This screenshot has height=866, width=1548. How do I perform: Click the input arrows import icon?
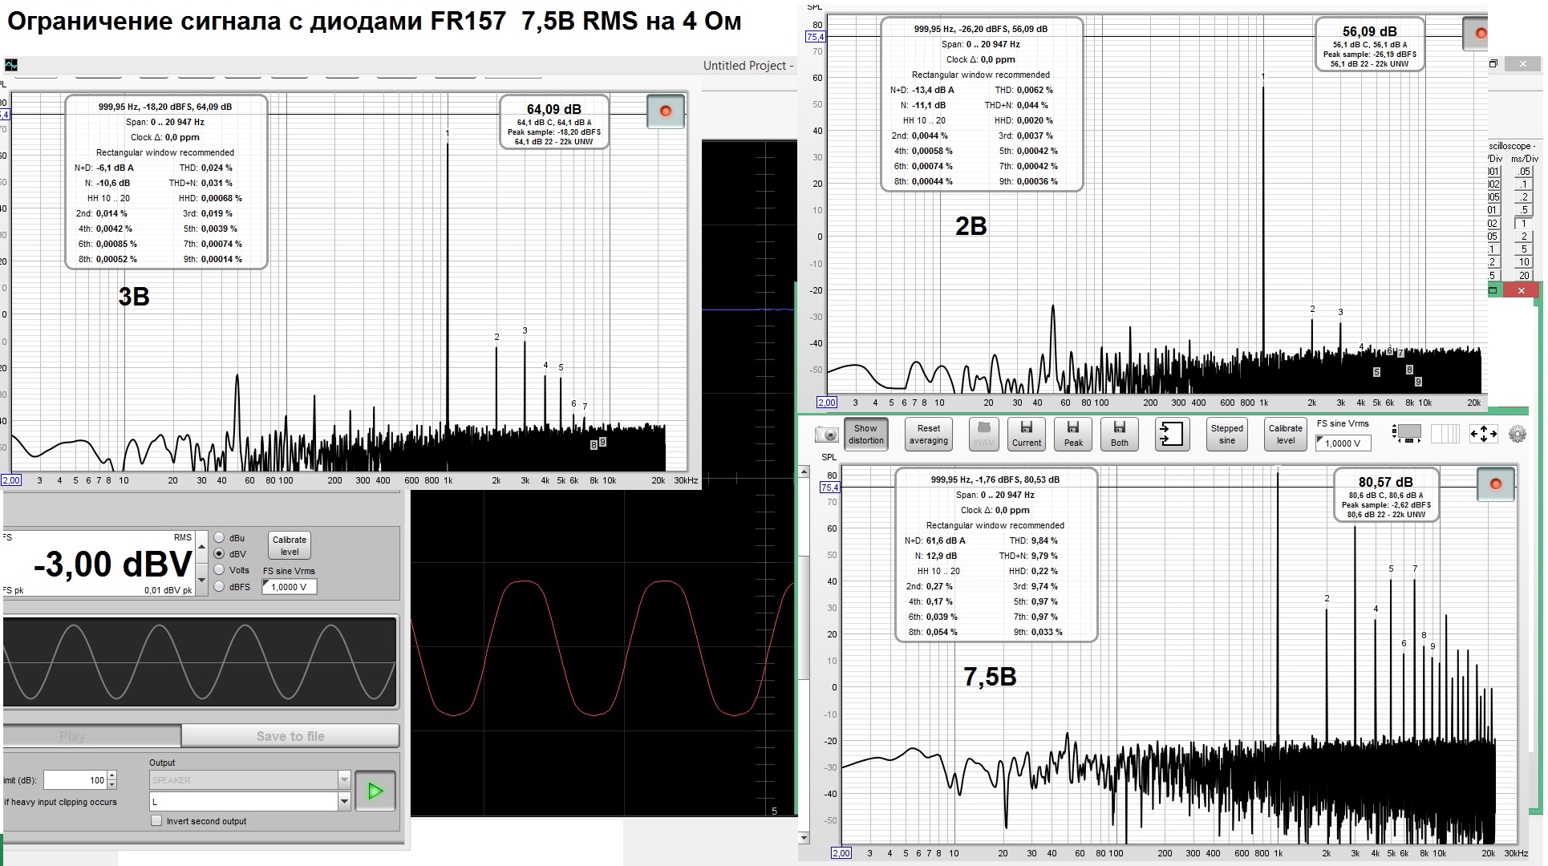(1171, 434)
